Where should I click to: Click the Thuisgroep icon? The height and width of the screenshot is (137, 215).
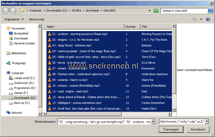(x=8, y=63)
